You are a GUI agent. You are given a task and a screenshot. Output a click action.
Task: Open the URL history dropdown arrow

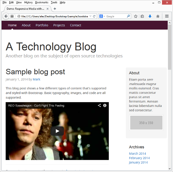coord(90,16)
